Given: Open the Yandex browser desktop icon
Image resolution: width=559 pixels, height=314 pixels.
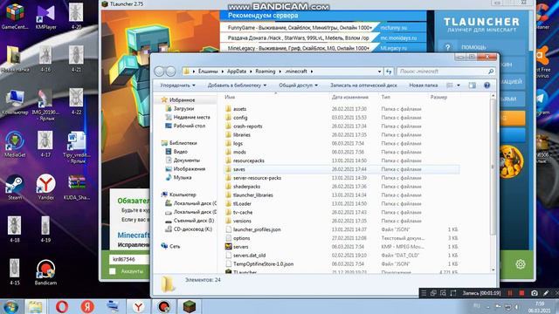Looking at the screenshot, I should pos(45,187).
